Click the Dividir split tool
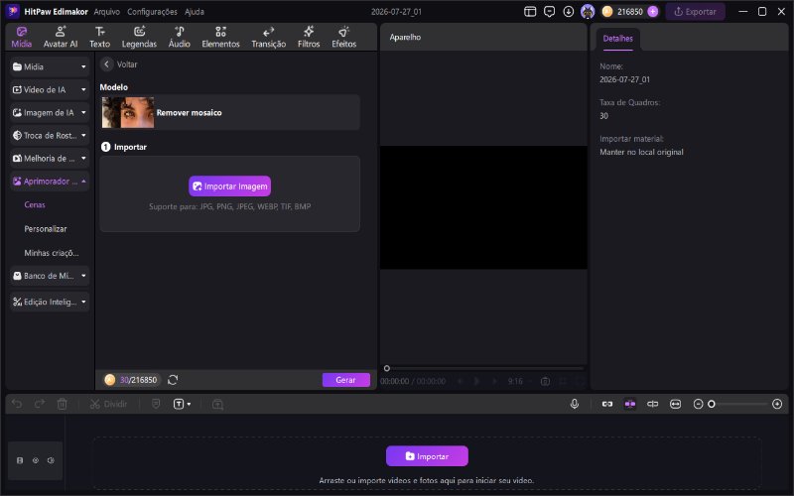794x496 pixels. 108,404
